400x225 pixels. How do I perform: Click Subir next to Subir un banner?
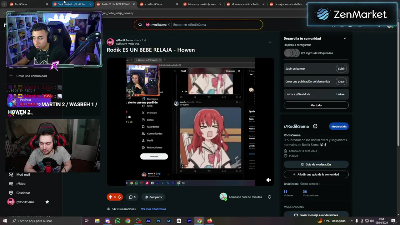click(x=341, y=69)
